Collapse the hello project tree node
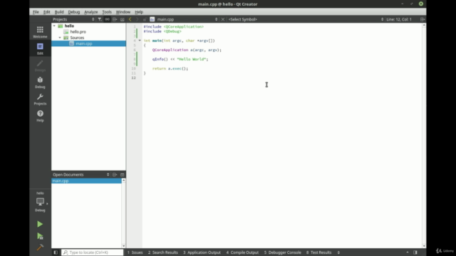Viewport: 456px width, 256px height. [54, 26]
